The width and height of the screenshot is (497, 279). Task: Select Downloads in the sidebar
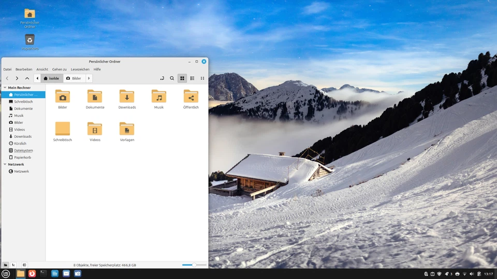[23, 136]
